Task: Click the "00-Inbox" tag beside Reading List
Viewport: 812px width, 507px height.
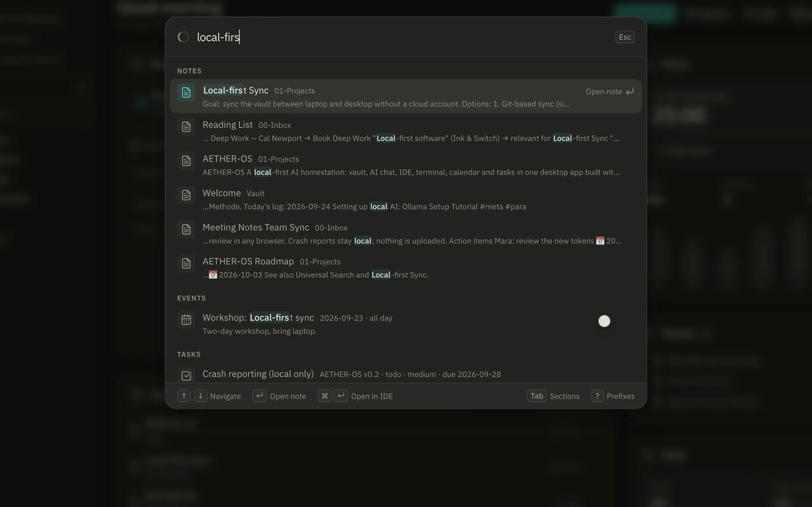Action: 275,125
